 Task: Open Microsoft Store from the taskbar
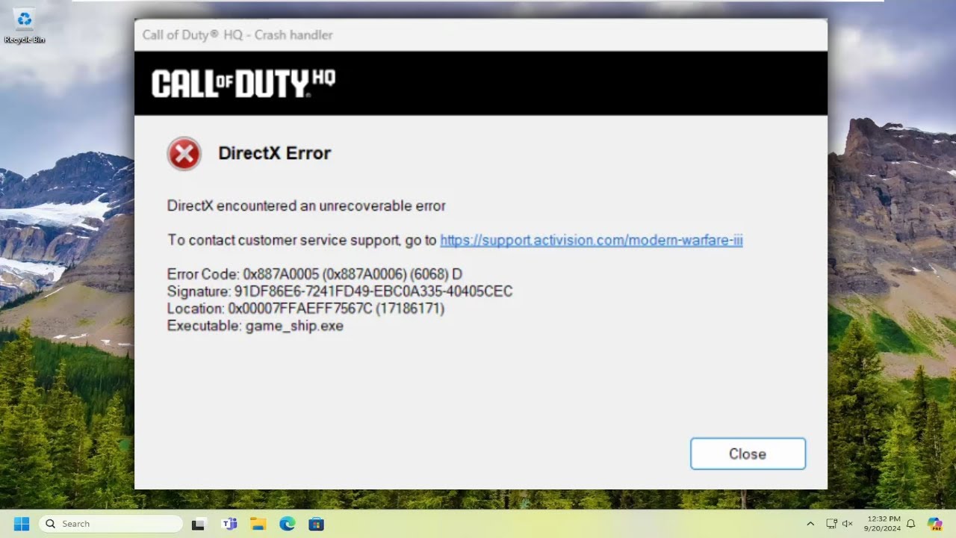click(x=317, y=524)
